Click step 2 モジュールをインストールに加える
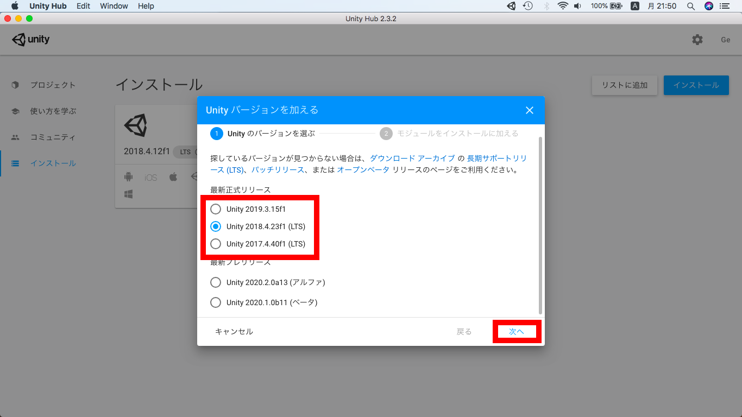742x417 pixels. 449,134
